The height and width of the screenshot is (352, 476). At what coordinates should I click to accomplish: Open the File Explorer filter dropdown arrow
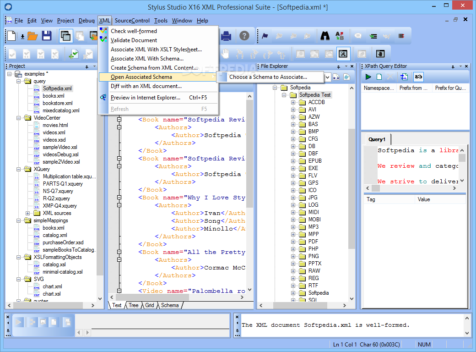327,77
